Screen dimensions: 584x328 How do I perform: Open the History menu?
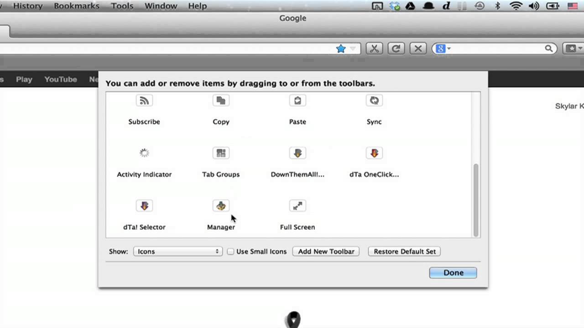[x=28, y=6]
